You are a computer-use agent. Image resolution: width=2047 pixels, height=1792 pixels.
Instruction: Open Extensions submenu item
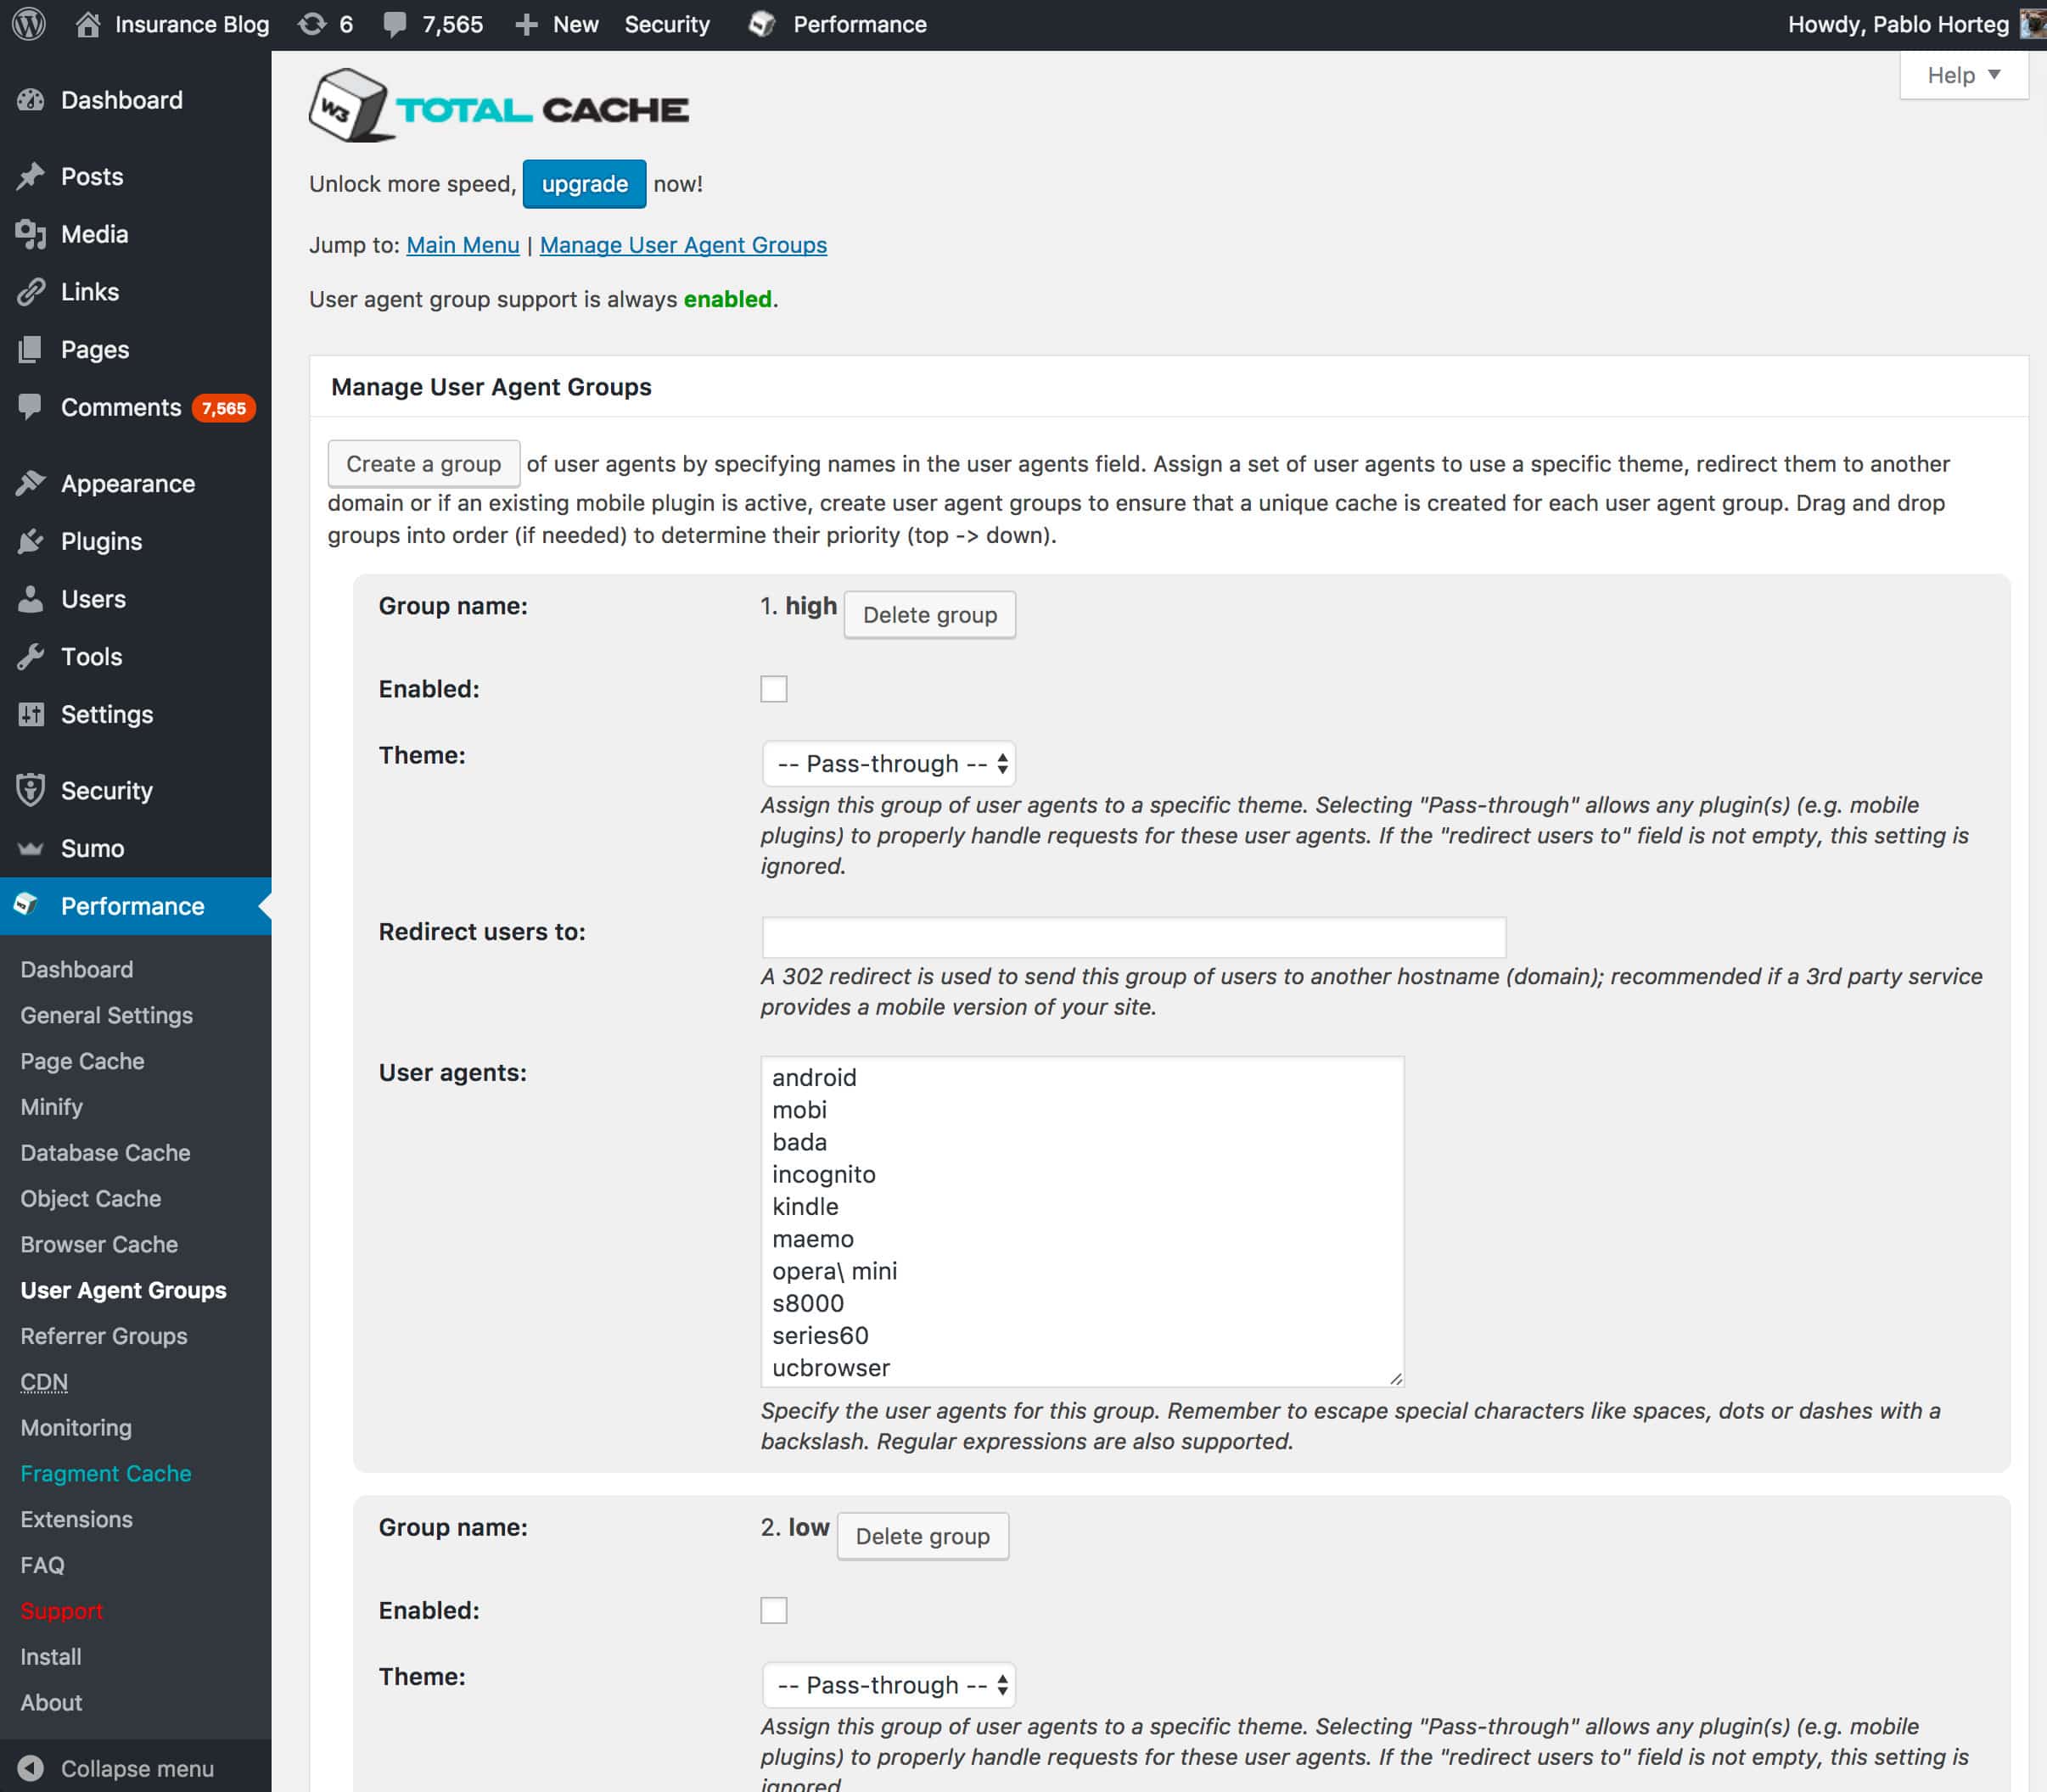click(x=76, y=1519)
